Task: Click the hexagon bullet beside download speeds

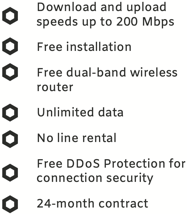Action: click(x=10, y=16)
